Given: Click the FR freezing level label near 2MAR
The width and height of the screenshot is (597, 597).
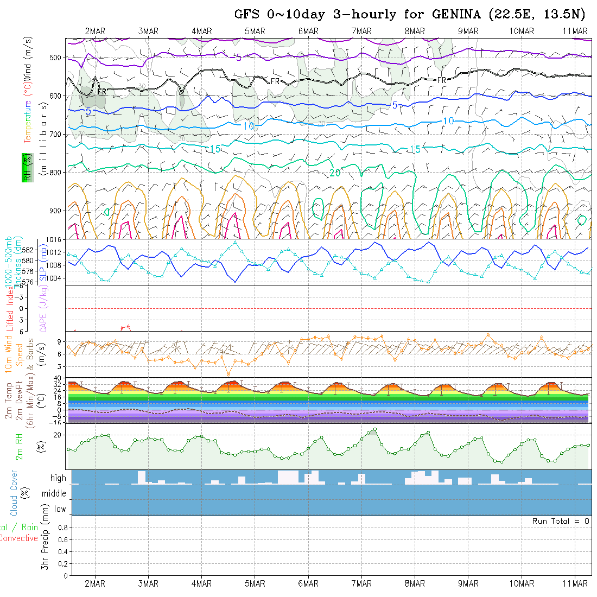Looking at the screenshot, I should tap(101, 92).
